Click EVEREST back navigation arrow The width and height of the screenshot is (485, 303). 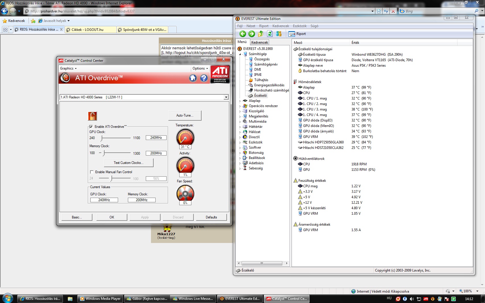242,34
